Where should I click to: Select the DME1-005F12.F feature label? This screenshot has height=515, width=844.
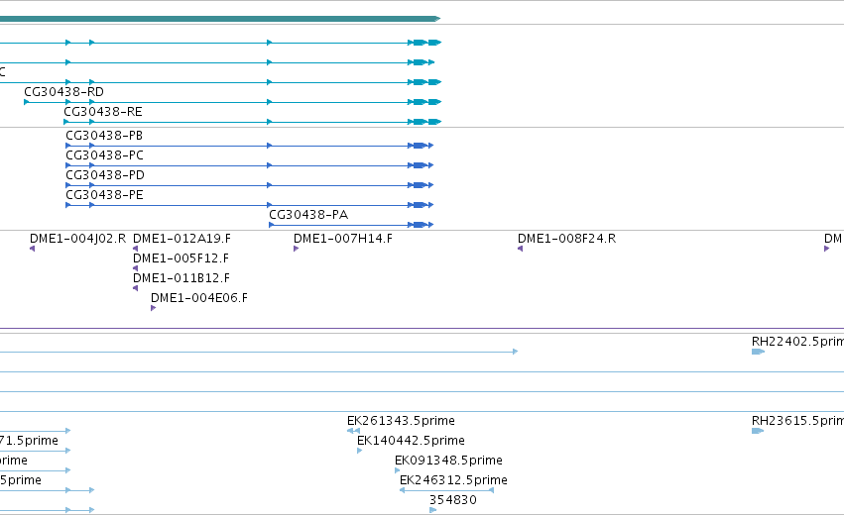tap(181, 258)
